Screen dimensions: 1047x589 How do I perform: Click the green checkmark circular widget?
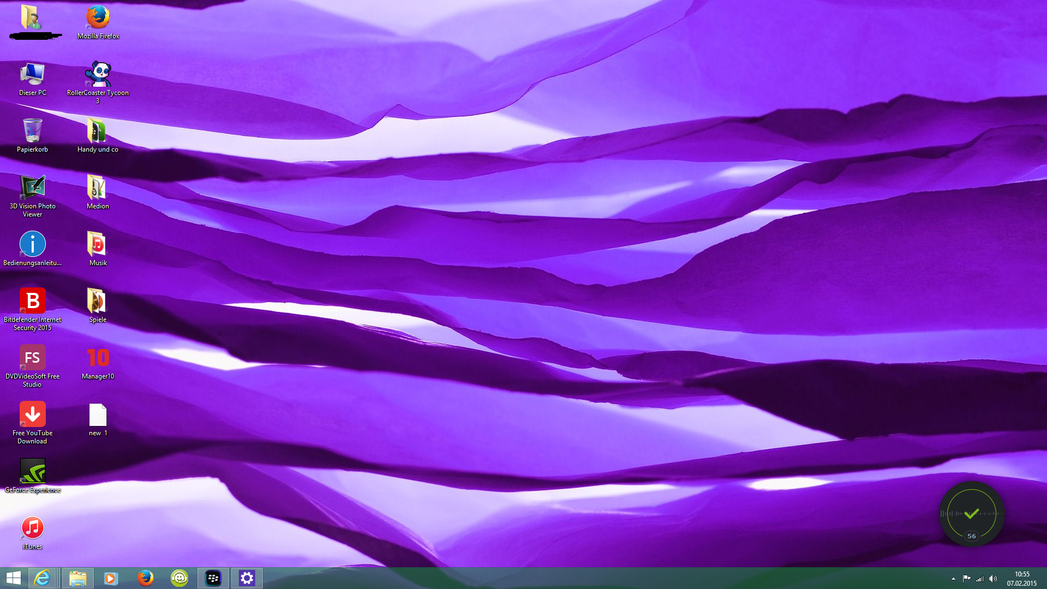(971, 513)
